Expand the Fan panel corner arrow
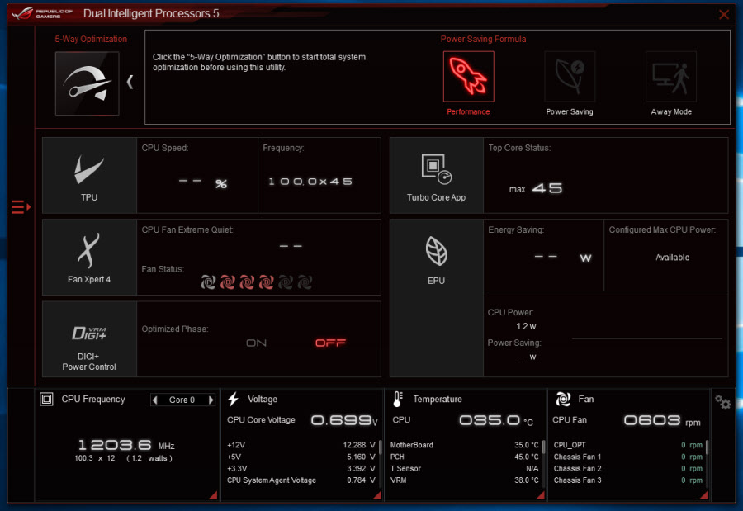Image resolution: width=743 pixels, height=511 pixels. [x=703, y=495]
